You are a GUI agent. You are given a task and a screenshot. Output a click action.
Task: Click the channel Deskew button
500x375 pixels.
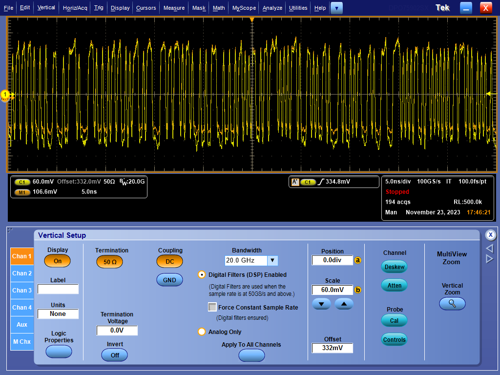(394, 267)
